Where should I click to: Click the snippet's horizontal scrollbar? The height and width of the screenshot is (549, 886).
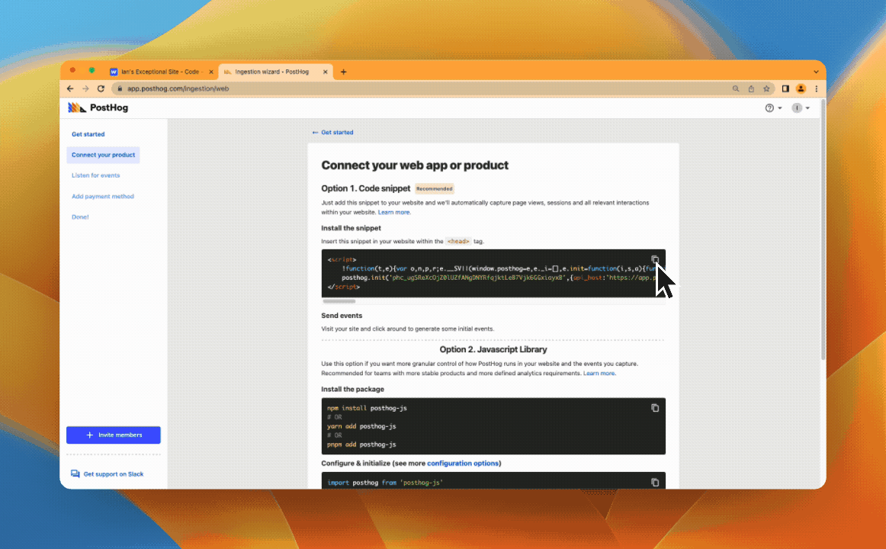click(339, 302)
